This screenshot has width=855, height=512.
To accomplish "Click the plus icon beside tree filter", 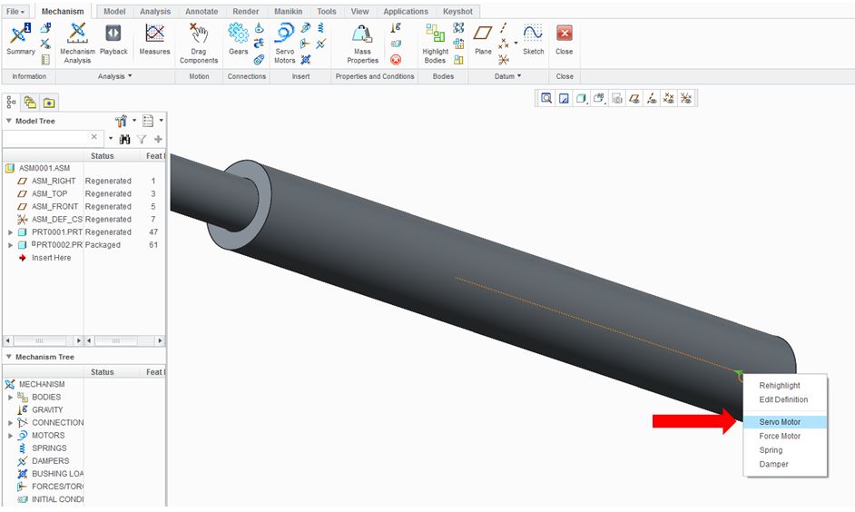I will point(158,140).
